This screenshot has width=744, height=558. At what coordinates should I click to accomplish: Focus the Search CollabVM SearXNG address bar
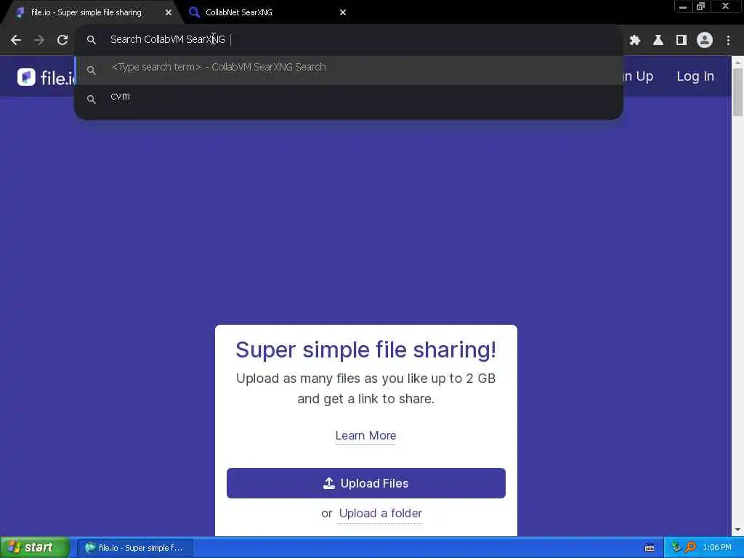(x=349, y=40)
